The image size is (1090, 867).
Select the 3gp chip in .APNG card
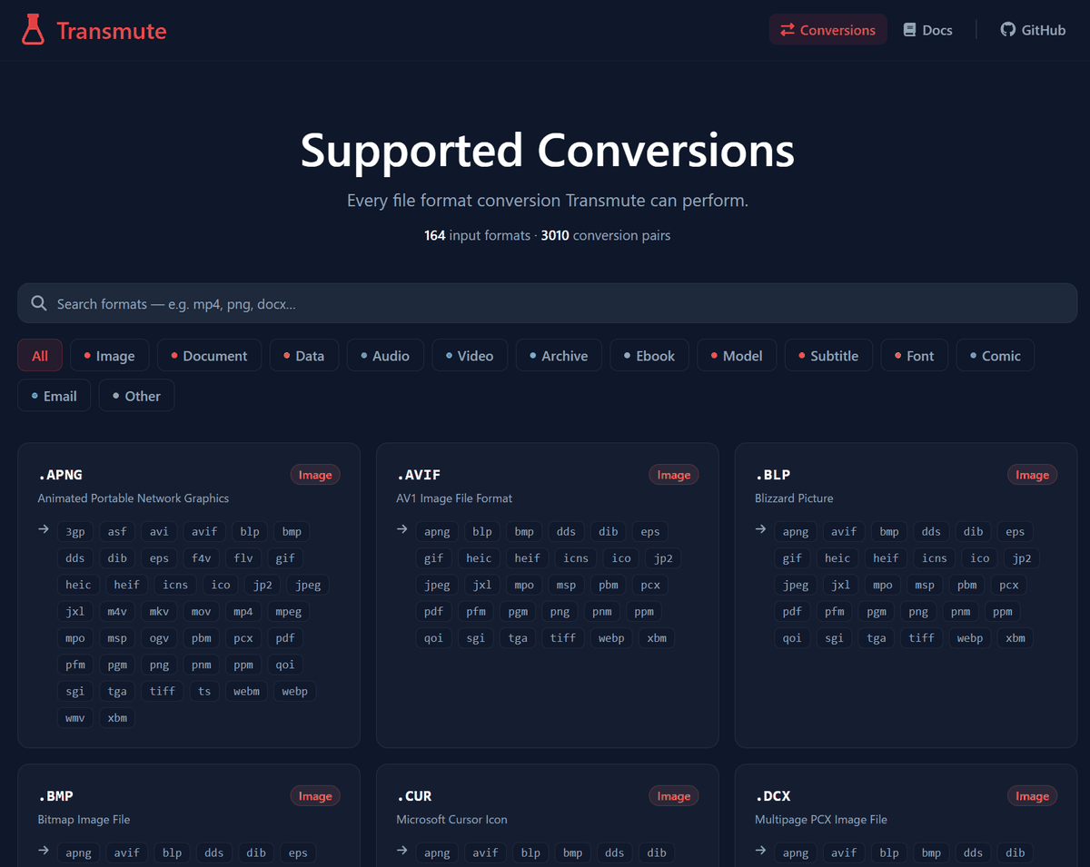coord(74,532)
